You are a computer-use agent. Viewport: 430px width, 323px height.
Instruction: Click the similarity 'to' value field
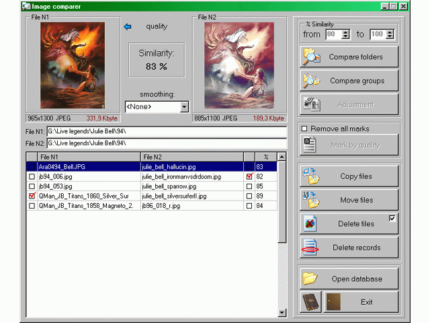pyautogui.click(x=378, y=34)
